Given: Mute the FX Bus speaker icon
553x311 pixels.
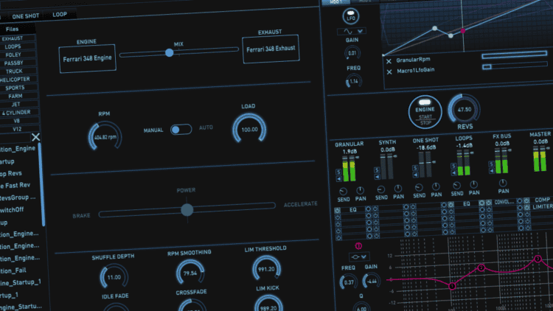Looking at the screenshot, I should pyautogui.click(x=491, y=171).
